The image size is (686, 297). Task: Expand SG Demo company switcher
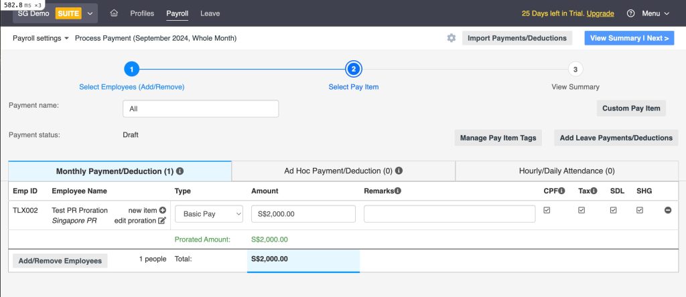[x=90, y=13]
